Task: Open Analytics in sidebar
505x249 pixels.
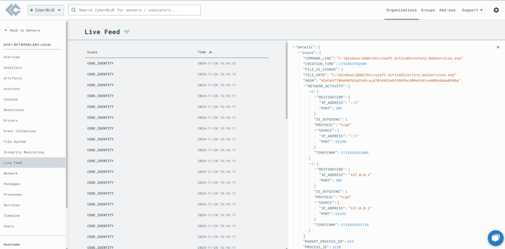Action: pyautogui.click(x=12, y=68)
